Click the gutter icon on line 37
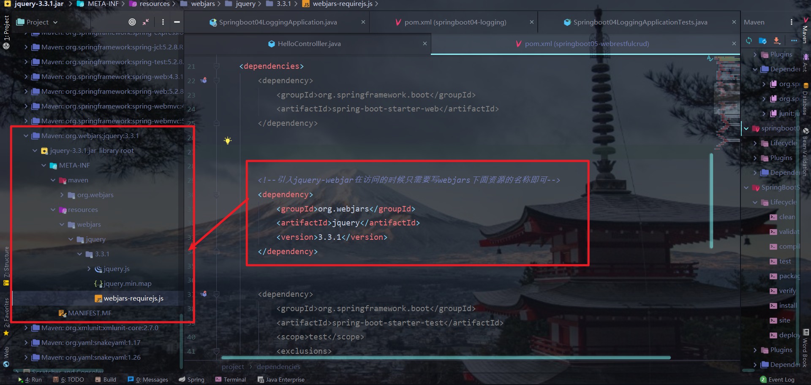The width and height of the screenshot is (811, 385). pos(204,294)
